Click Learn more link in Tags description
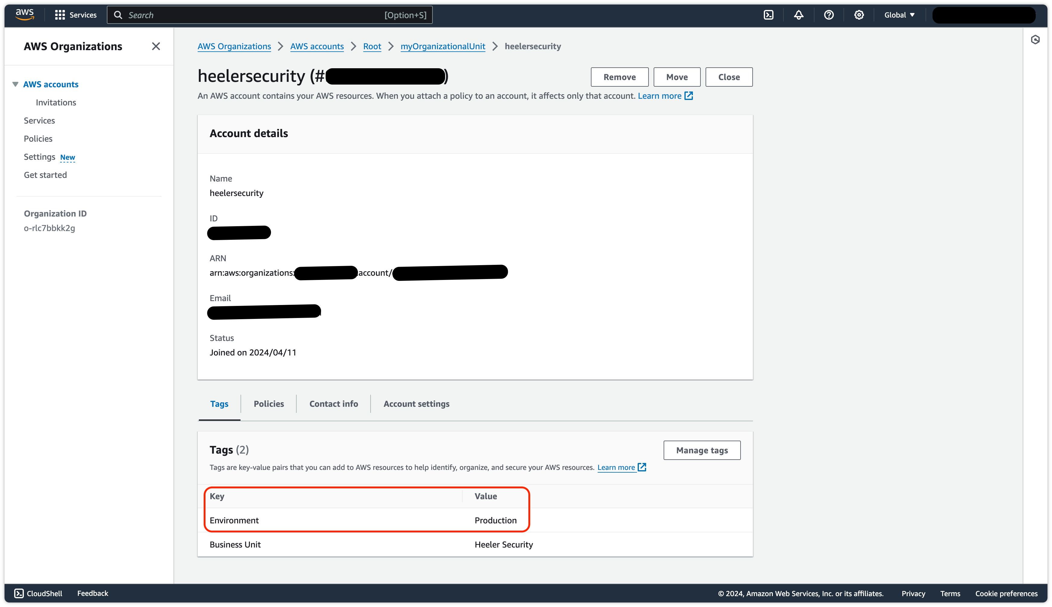 click(616, 467)
